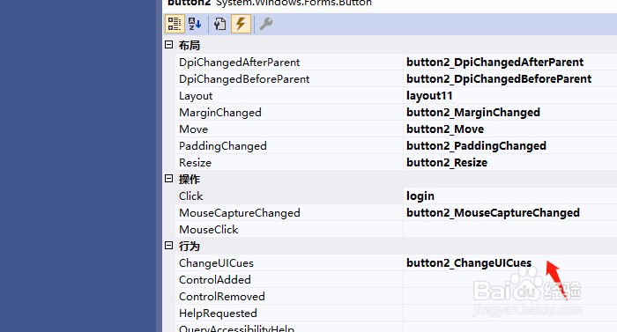Collapse the 行为 category
The width and height of the screenshot is (617, 332).
169,246
